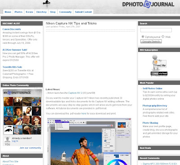
Task: Click Join our community link
Action: click(30, 148)
